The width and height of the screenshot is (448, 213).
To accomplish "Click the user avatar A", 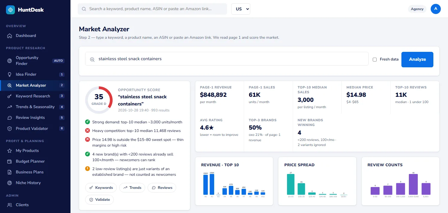I will tap(436, 9).
